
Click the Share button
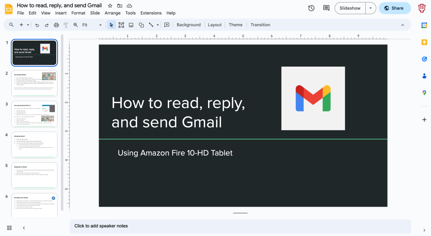[x=395, y=8]
